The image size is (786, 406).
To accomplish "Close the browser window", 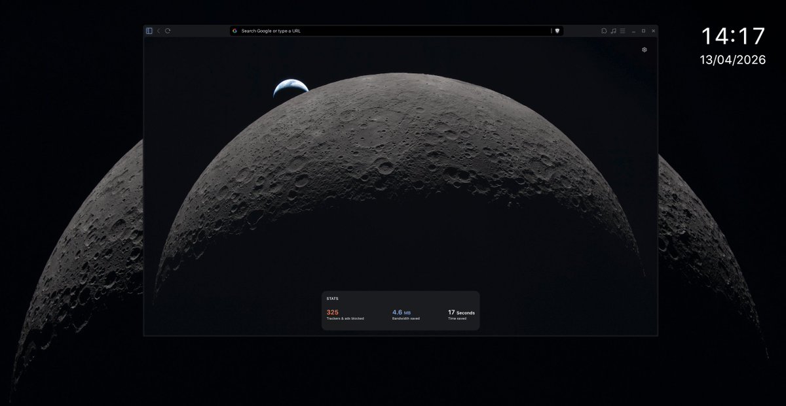I will (x=653, y=31).
